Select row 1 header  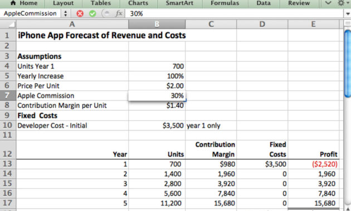click(8, 35)
